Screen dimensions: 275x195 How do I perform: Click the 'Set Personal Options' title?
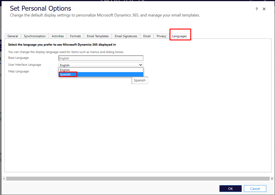tap(40, 8)
